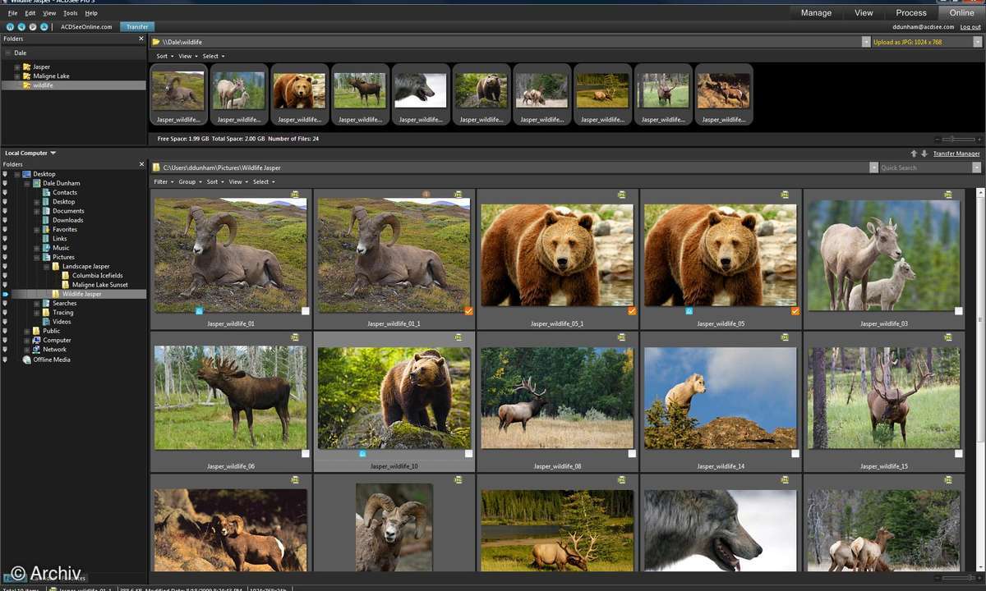Open the Sort dropdown above the thumbnails
Screen dimensions: 986x591
(162, 56)
